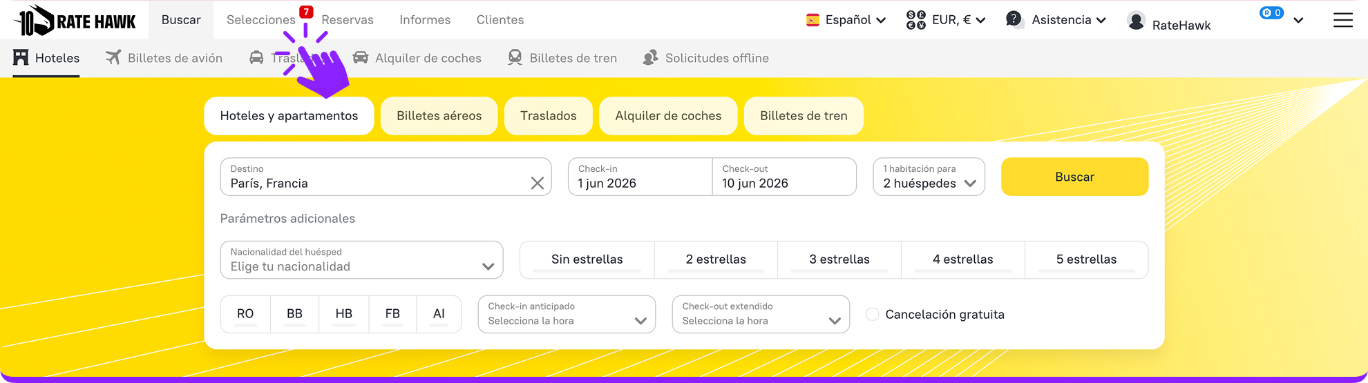Open the hamburger menu icon
Image resolution: width=1368 pixels, height=383 pixels.
[1342, 20]
